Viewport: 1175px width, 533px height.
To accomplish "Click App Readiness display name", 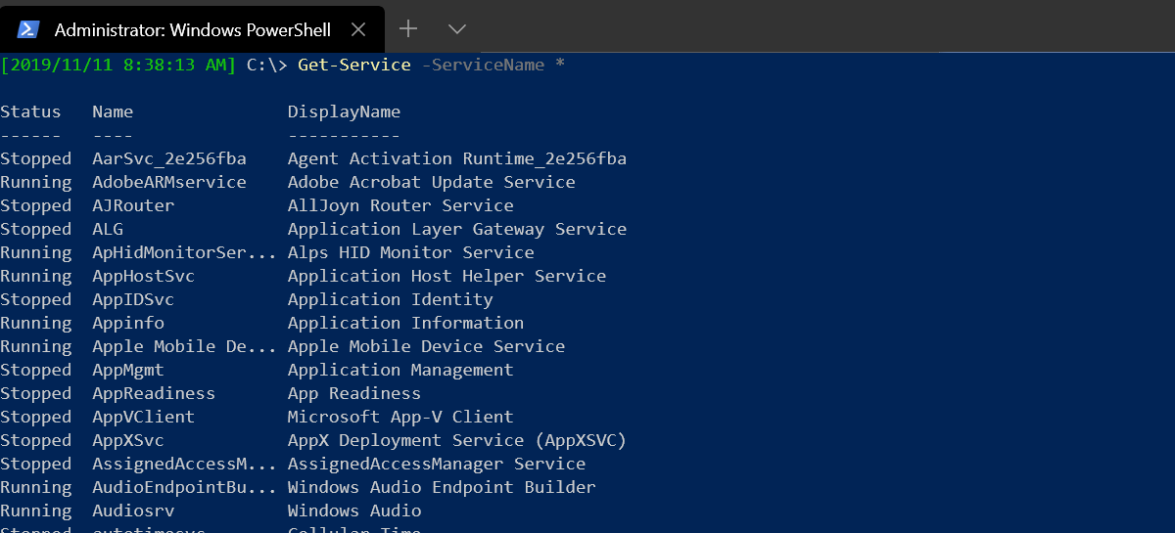I will pyautogui.click(x=354, y=393).
